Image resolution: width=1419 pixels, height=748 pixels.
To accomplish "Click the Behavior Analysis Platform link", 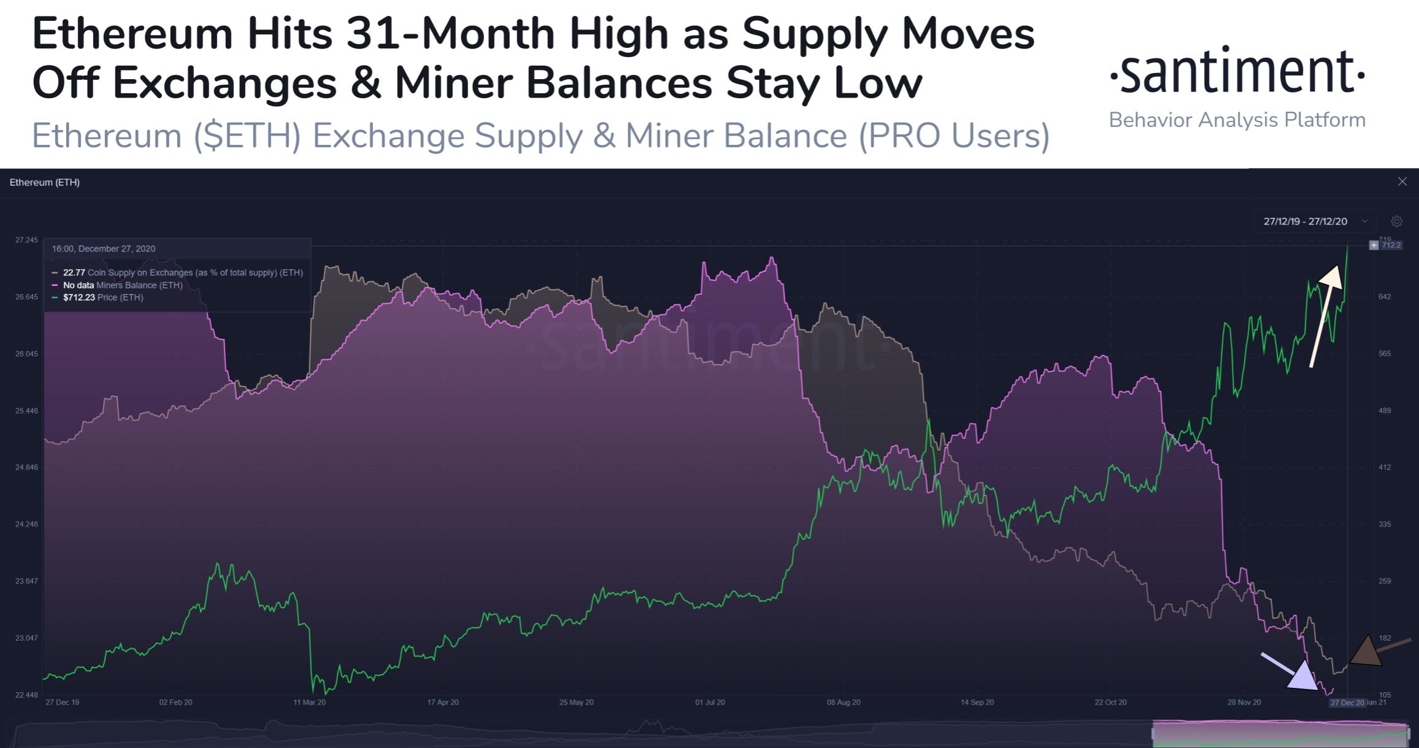I will coord(1237,120).
